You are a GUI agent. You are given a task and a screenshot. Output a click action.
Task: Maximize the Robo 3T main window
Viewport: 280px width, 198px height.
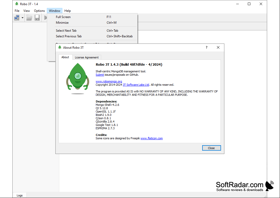pos(249,4)
